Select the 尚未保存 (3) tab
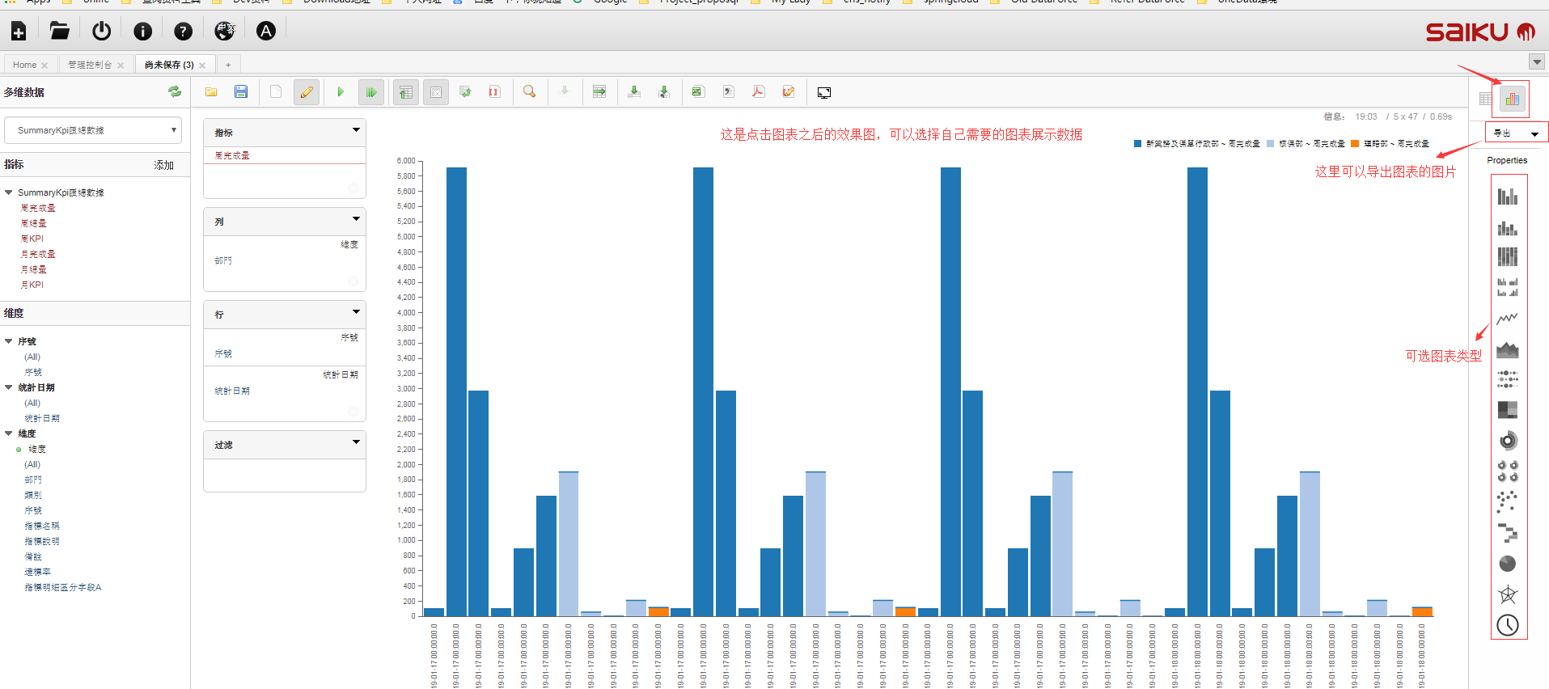 click(169, 65)
